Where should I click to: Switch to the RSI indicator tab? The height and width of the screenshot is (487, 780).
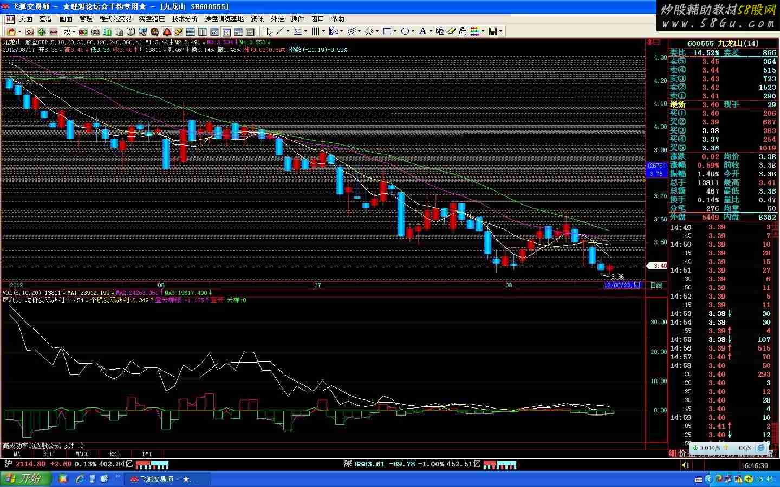114,454
